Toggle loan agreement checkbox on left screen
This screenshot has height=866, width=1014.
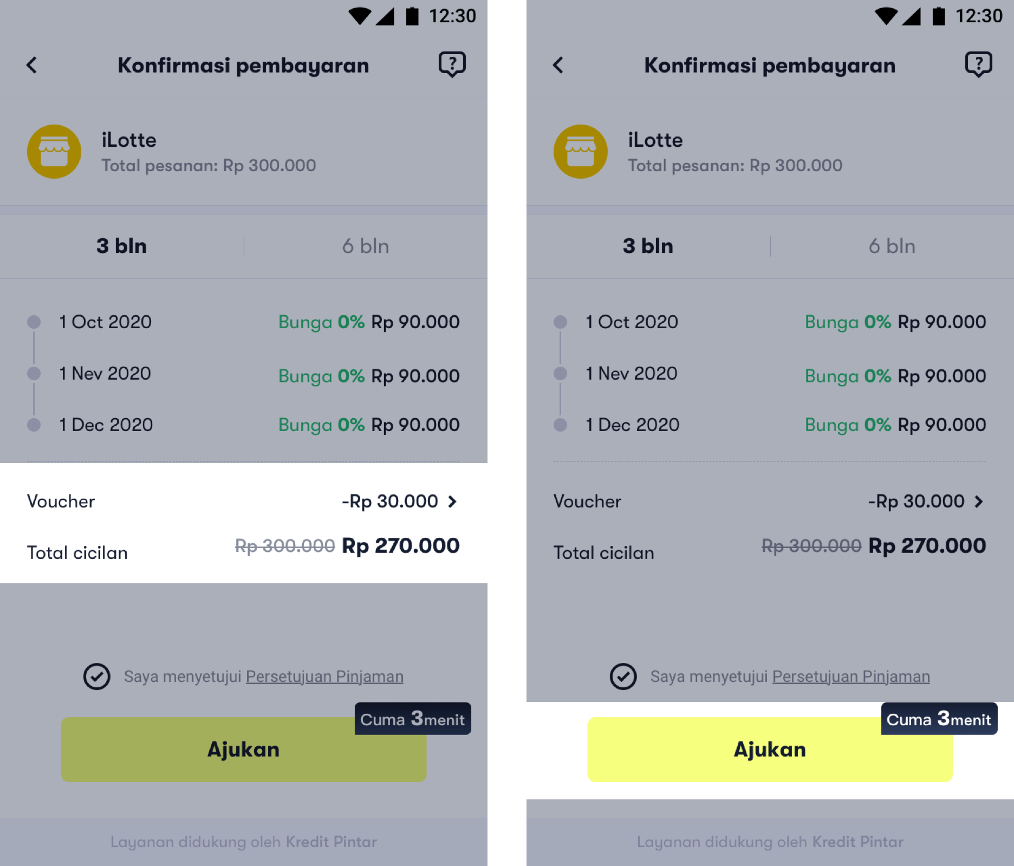pyautogui.click(x=97, y=676)
